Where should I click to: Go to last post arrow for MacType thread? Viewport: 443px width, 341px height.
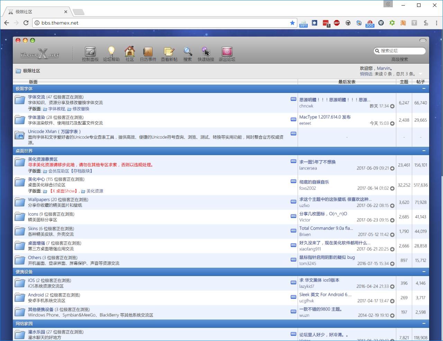392,123
